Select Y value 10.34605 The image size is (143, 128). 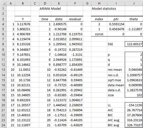[x=23, y=95]
